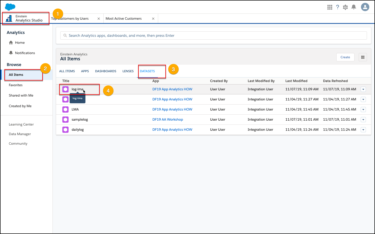Click the Created By column header
The width and height of the screenshot is (375, 234).
coord(219,81)
